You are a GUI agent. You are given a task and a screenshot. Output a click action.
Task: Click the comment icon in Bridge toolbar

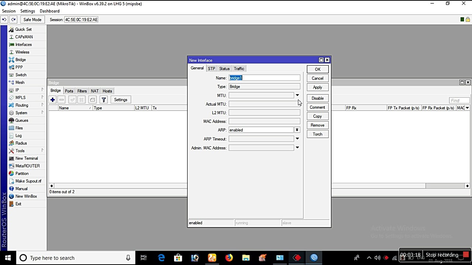click(93, 100)
